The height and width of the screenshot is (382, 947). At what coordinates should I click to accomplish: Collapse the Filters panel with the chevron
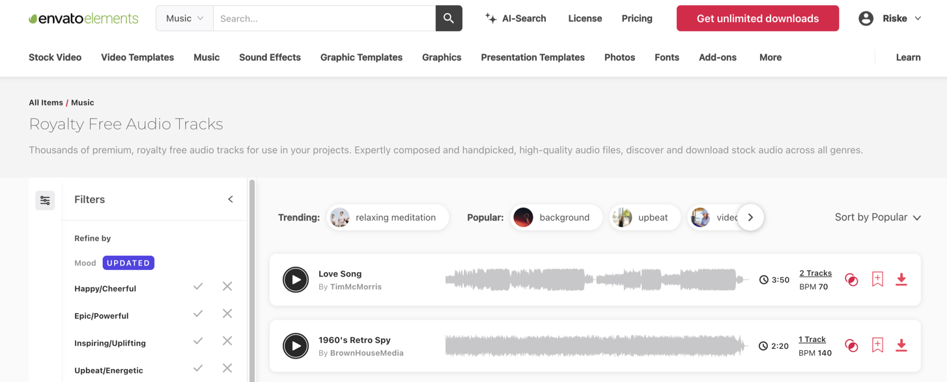(x=231, y=199)
